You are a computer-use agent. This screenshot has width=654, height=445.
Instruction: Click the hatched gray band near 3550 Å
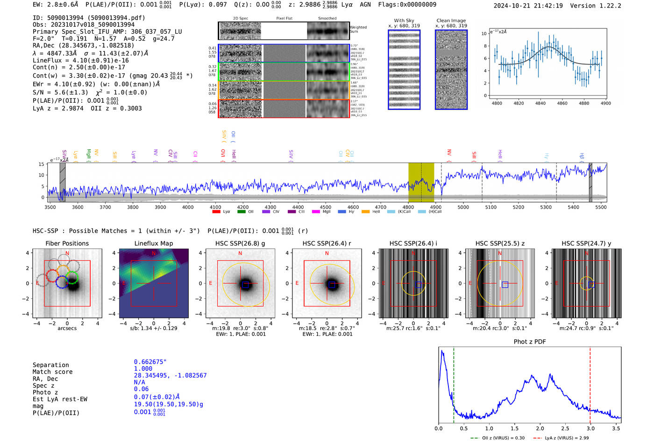tap(63, 182)
